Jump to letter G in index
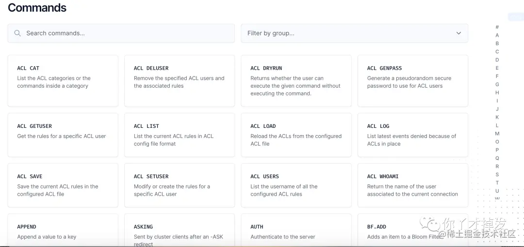Viewport: 524px width, 247px height. [x=497, y=84]
